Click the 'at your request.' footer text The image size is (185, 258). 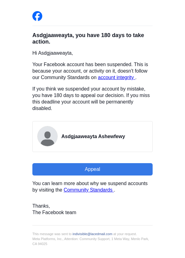(x=125, y=234)
